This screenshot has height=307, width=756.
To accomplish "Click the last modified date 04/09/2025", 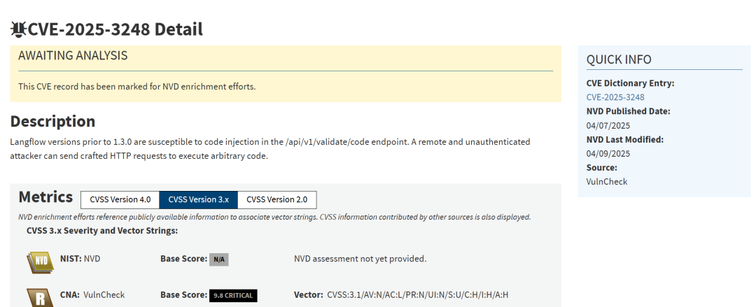I will [608, 154].
